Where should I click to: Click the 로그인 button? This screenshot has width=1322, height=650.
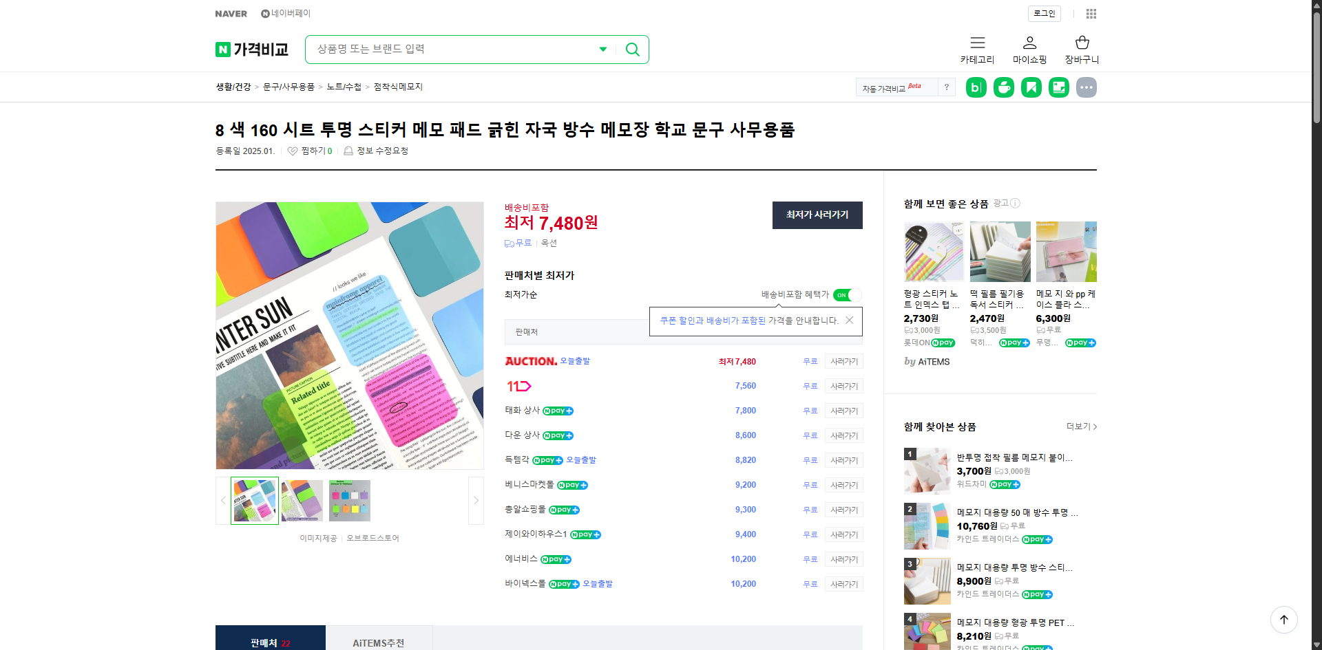pos(1044,13)
